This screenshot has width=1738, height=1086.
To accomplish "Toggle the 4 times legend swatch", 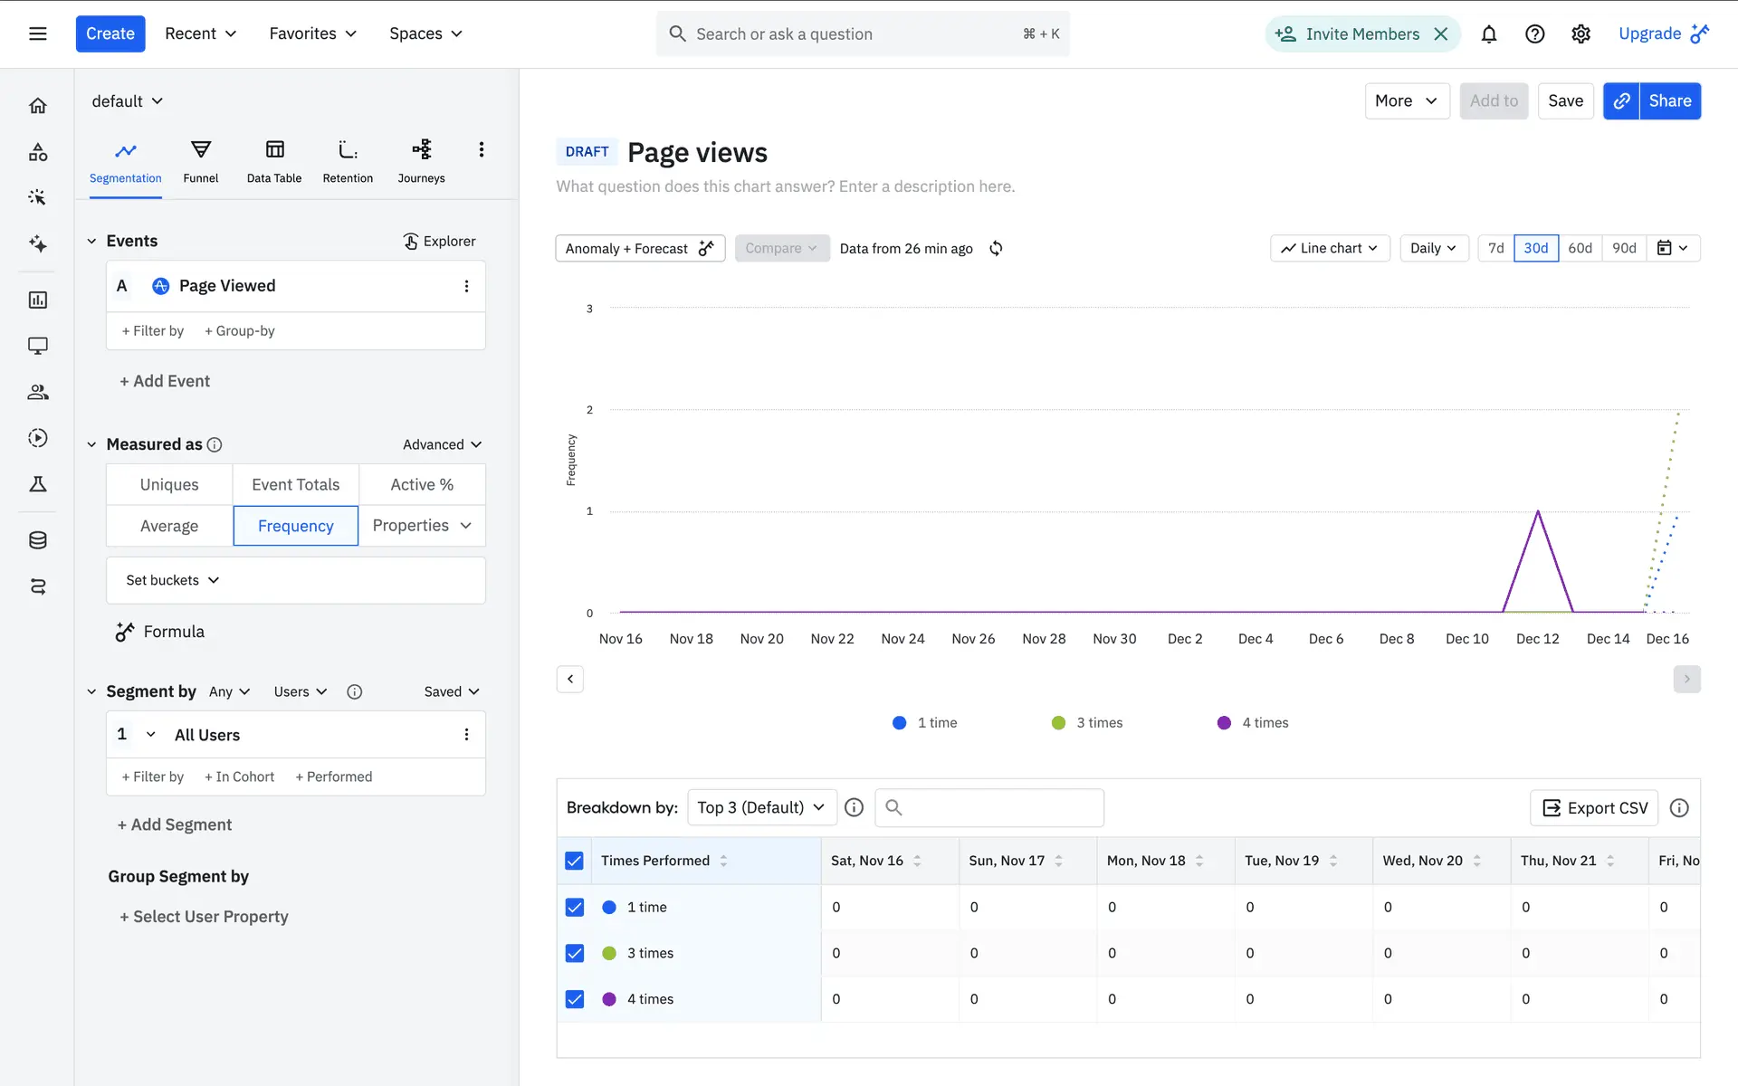I will (x=1224, y=722).
